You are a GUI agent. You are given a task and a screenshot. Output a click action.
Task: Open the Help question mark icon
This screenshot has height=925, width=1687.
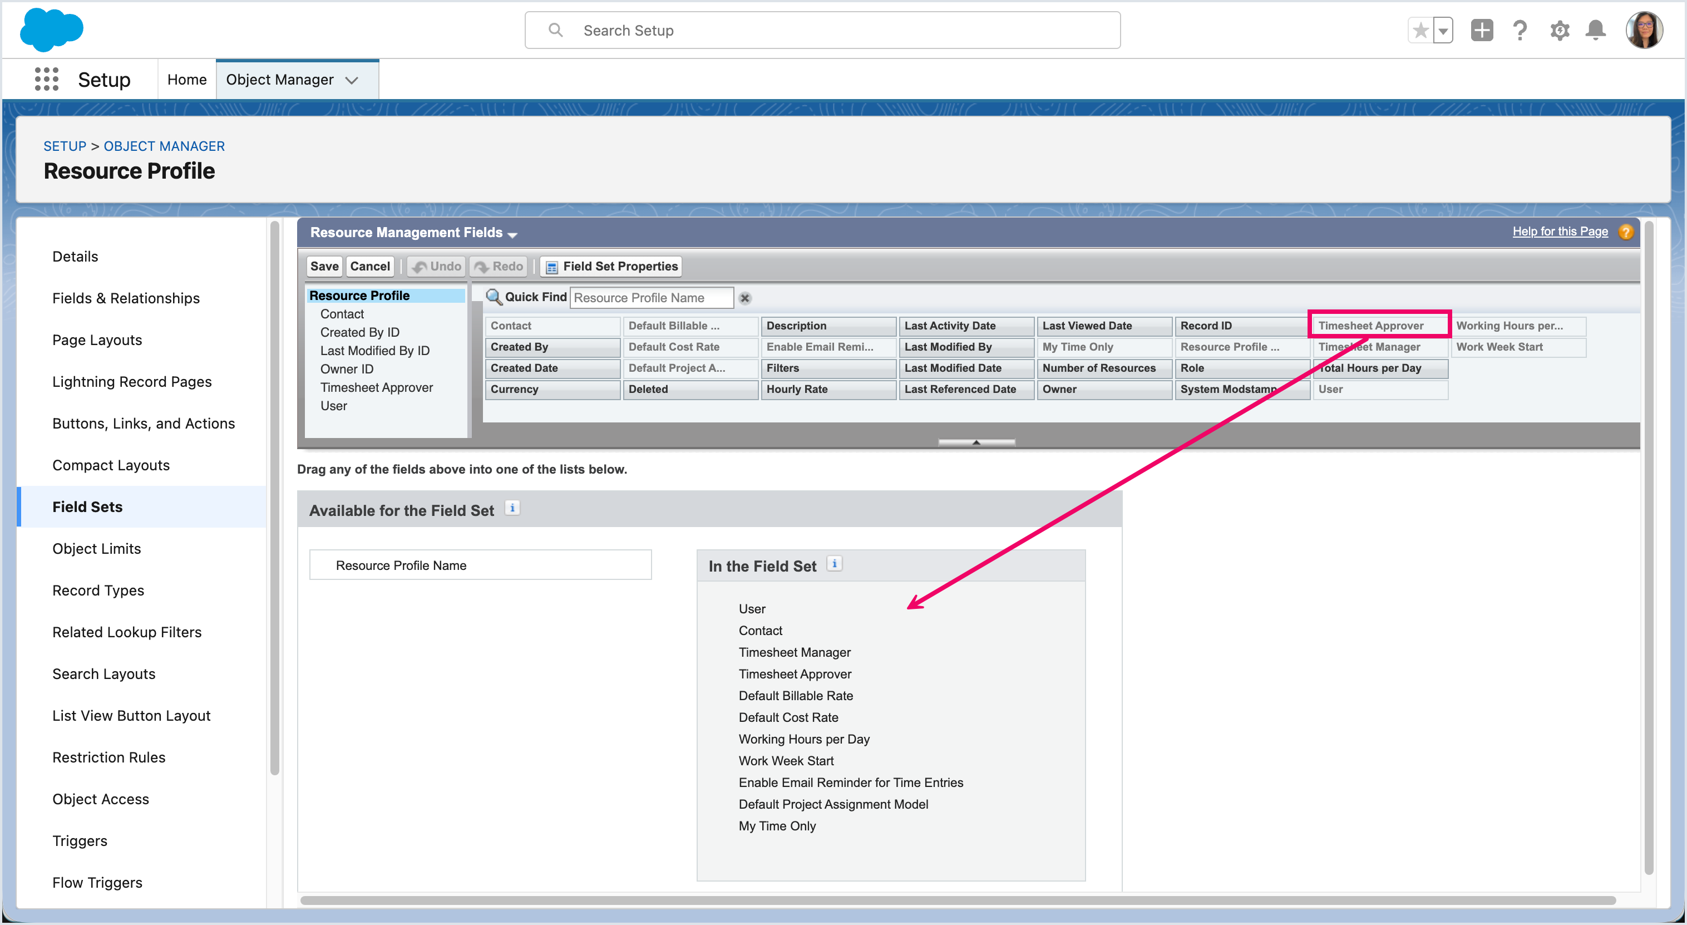pos(1520,31)
